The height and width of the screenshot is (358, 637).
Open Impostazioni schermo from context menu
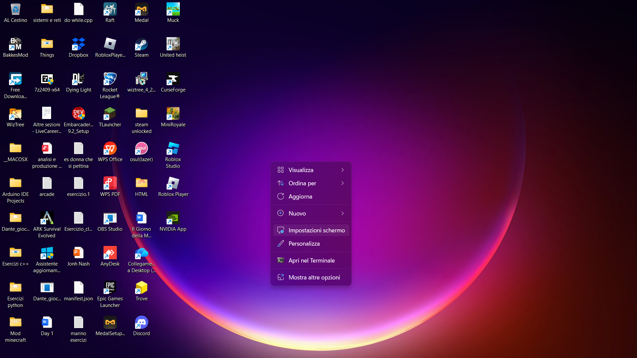316,230
